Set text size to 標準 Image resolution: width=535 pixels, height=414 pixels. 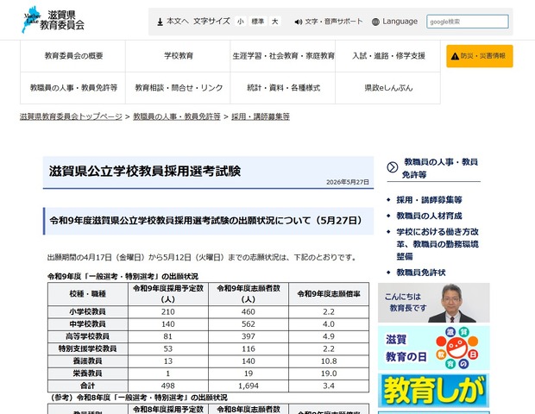pos(258,22)
